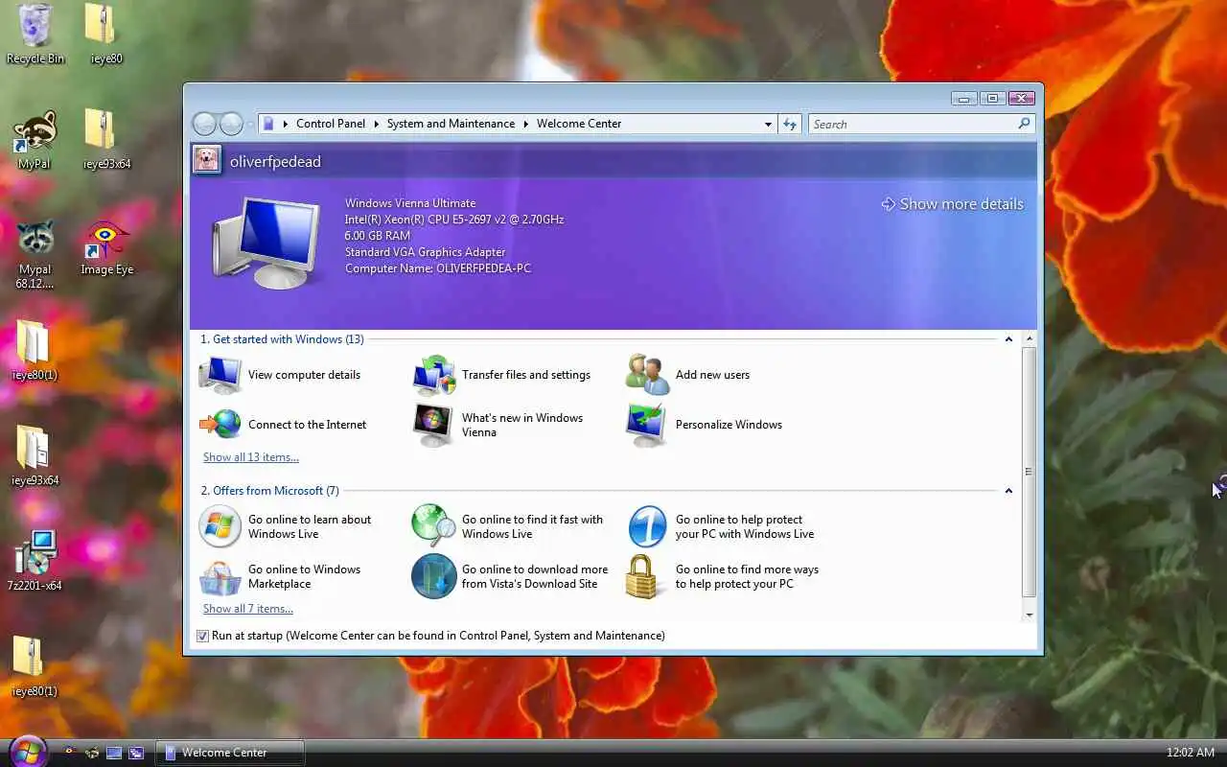Screen dimensions: 1227x767
Task: Collapse the Offers from Microsoft section
Action: 1008,491
